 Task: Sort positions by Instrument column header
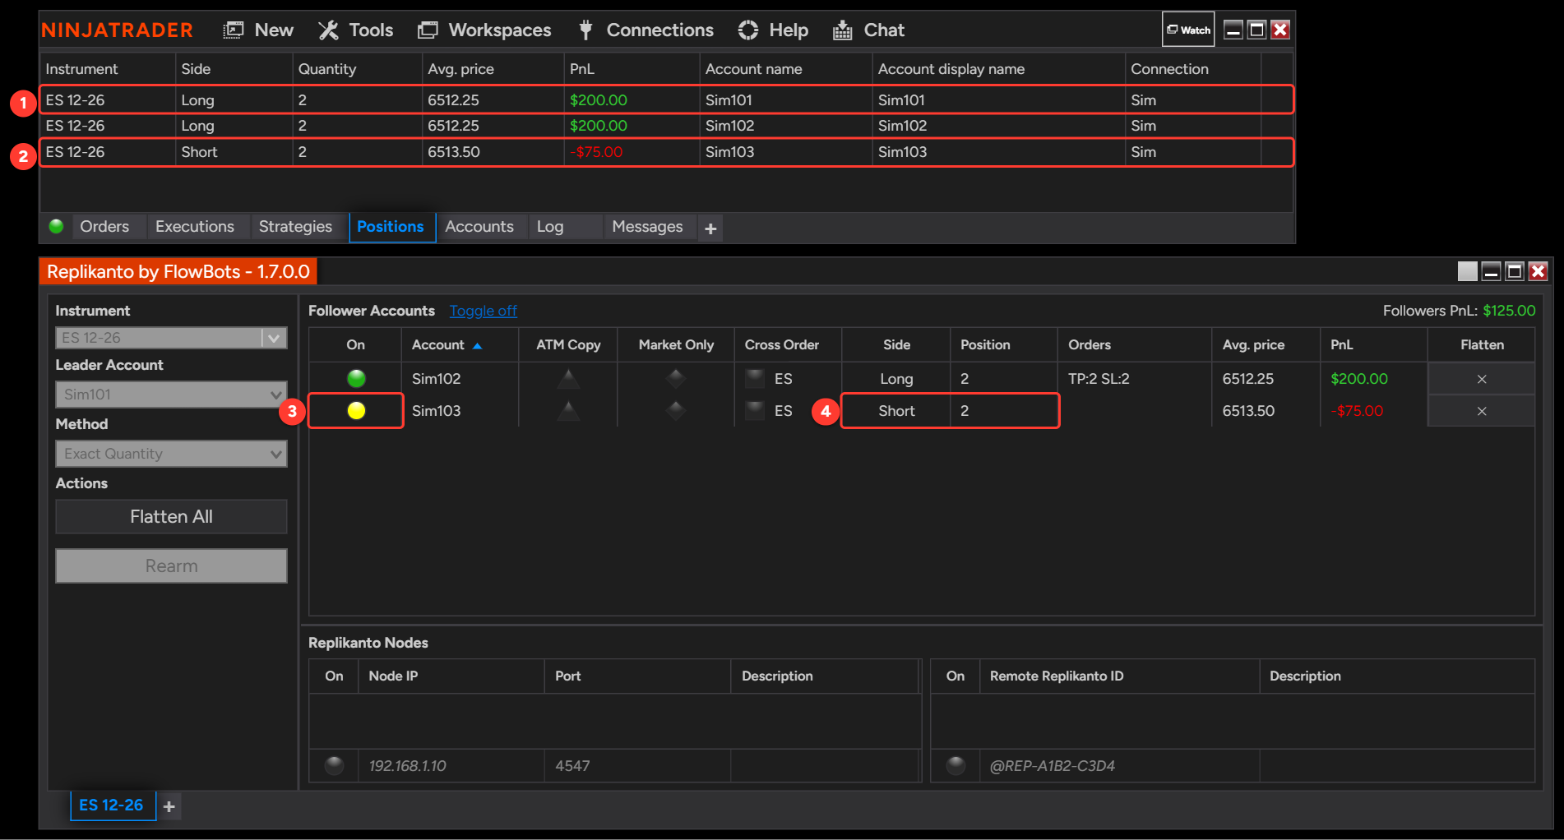tap(107, 69)
